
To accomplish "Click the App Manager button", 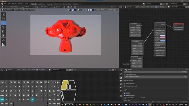I will coord(112,10).
